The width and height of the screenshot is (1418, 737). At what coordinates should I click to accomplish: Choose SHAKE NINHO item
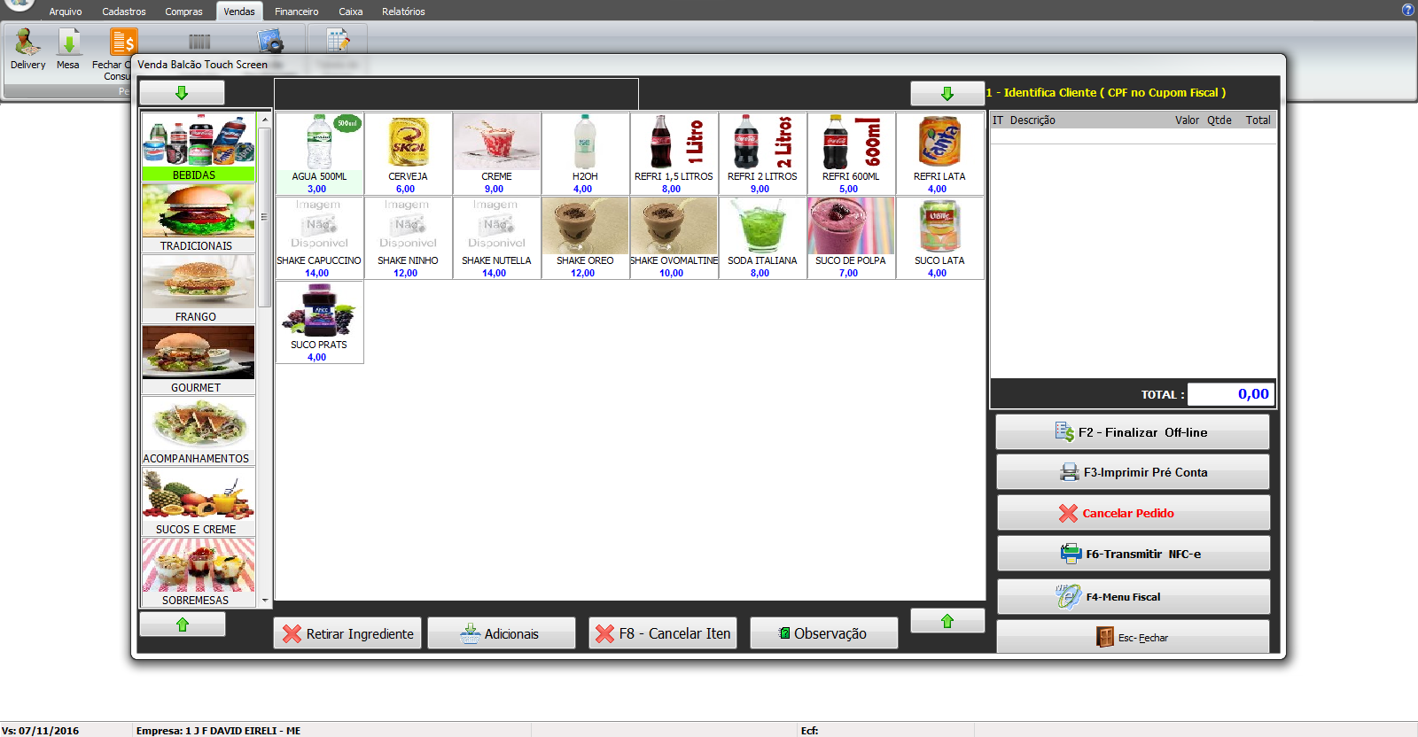tap(408, 237)
